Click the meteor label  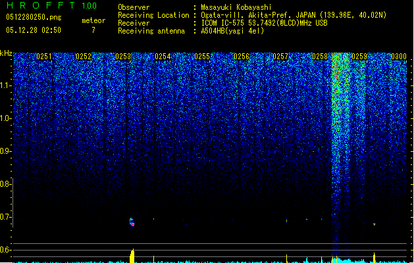pos(93,20)
